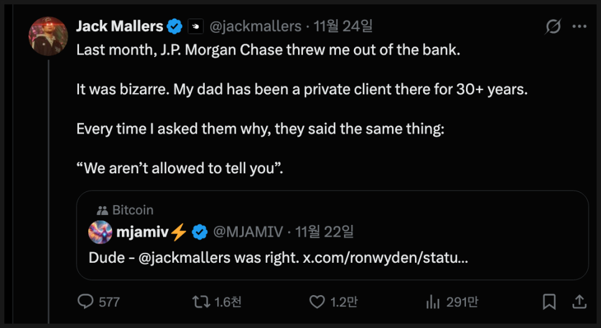Click the mjamiv avatar in quoted tweet

pyautogui.click(x=101, y=232)
